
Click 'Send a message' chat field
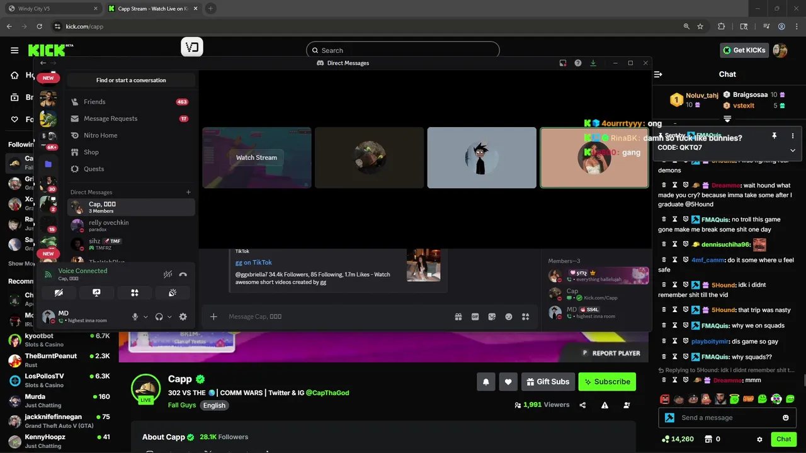(729, 418)
